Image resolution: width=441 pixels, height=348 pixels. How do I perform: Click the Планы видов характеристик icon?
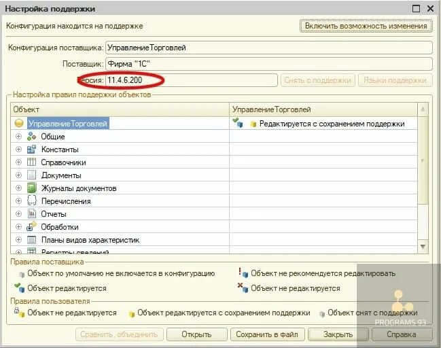click(31, 240)
